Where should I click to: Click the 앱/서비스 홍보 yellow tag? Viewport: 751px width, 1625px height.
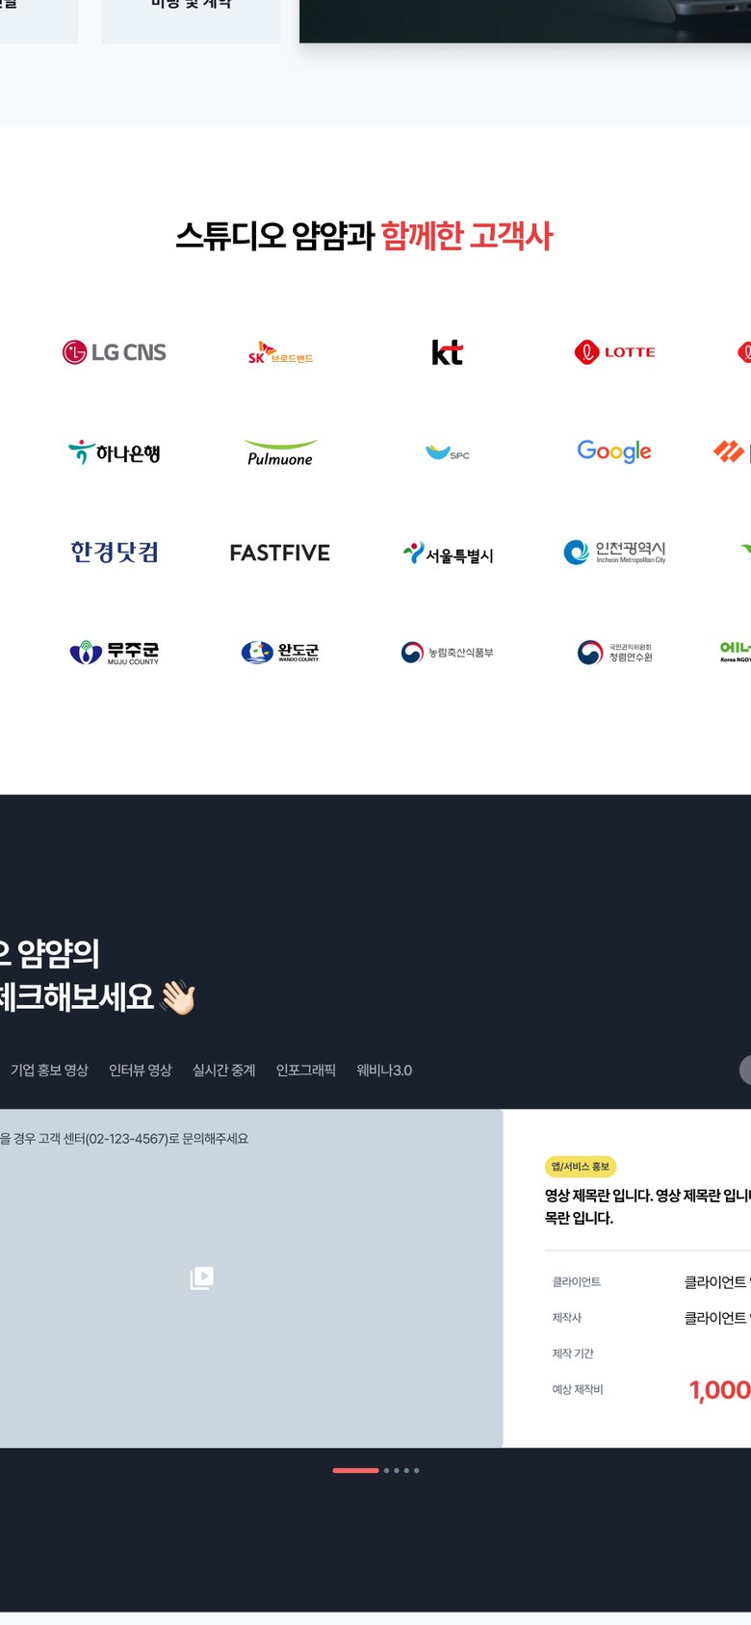tap(581, 1166)
